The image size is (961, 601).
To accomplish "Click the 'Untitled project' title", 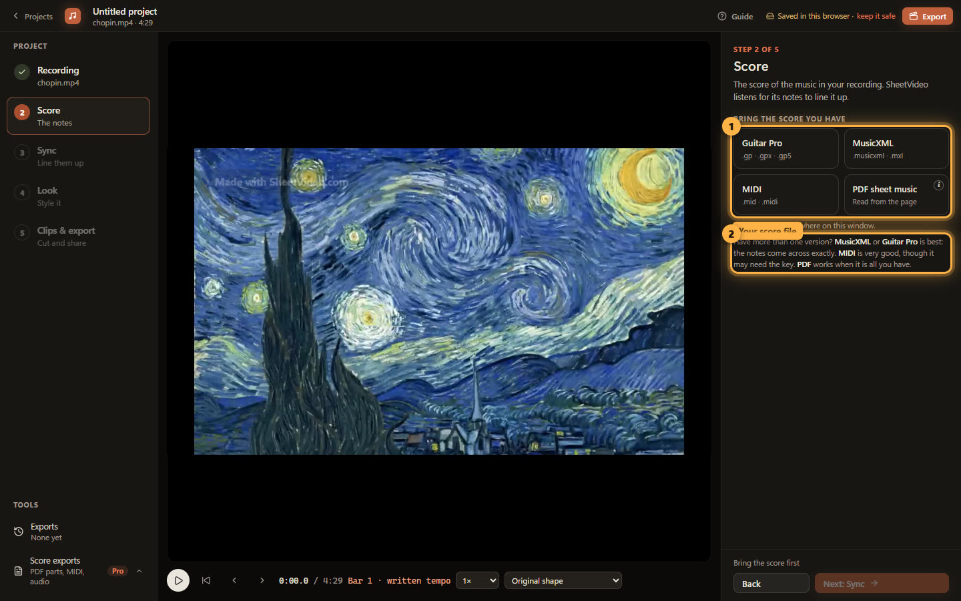I will point(125,11).
